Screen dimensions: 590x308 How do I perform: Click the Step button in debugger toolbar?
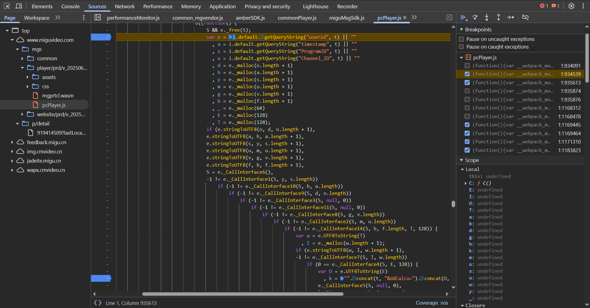click(510, 18)
